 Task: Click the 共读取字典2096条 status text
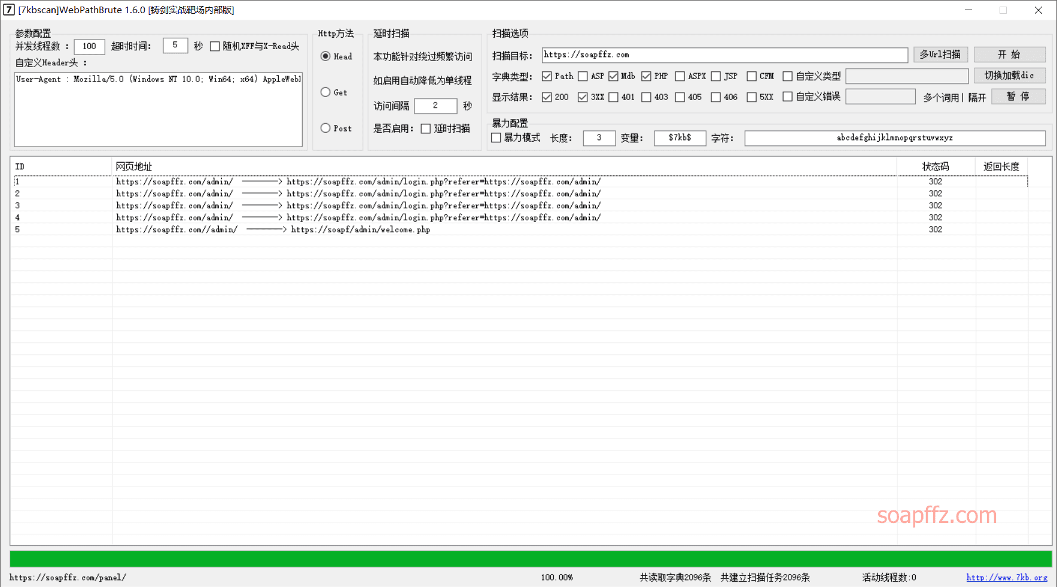(x=675, y=577)
